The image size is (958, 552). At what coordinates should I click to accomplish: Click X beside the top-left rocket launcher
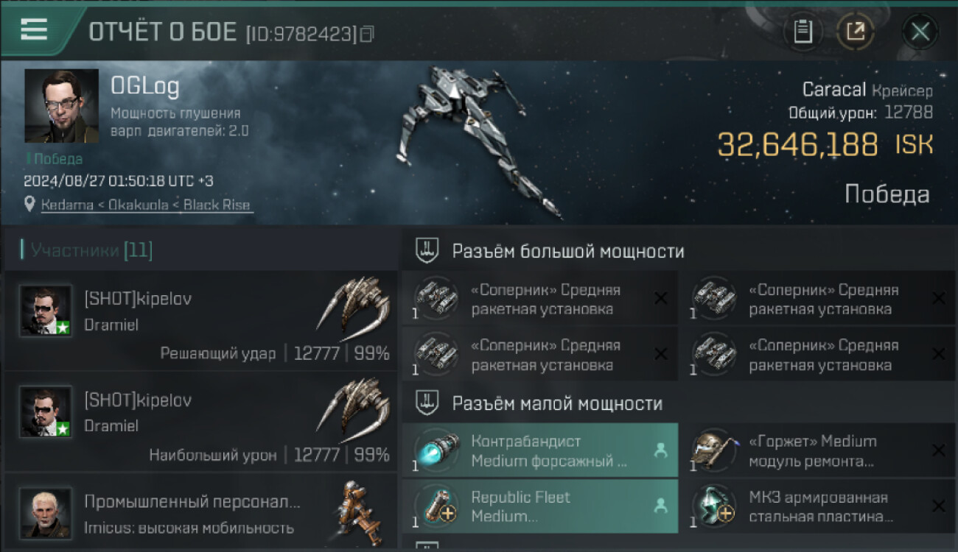point(661,298)
